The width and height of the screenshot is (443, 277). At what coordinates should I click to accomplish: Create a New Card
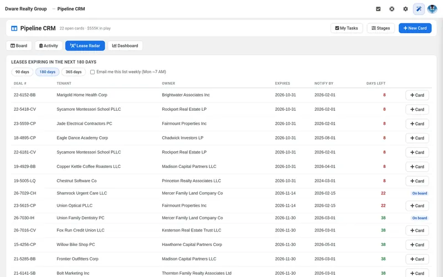(415, 28)
